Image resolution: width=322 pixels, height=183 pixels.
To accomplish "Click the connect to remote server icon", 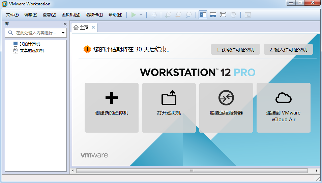I will (226, 98).
